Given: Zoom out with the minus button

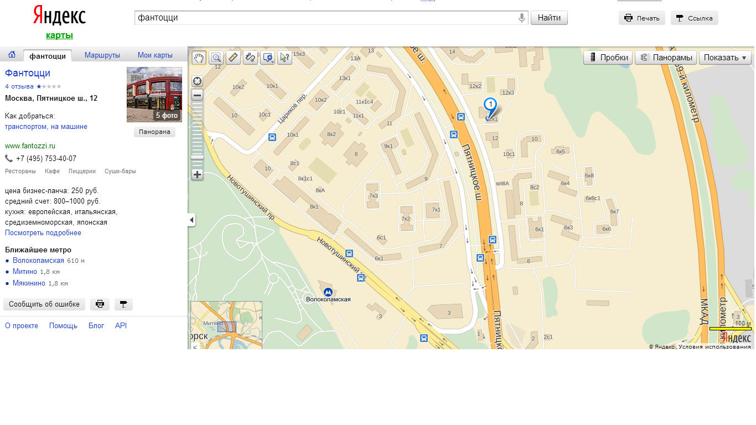Looking at the screenshot, I should (x=197, y=95).
